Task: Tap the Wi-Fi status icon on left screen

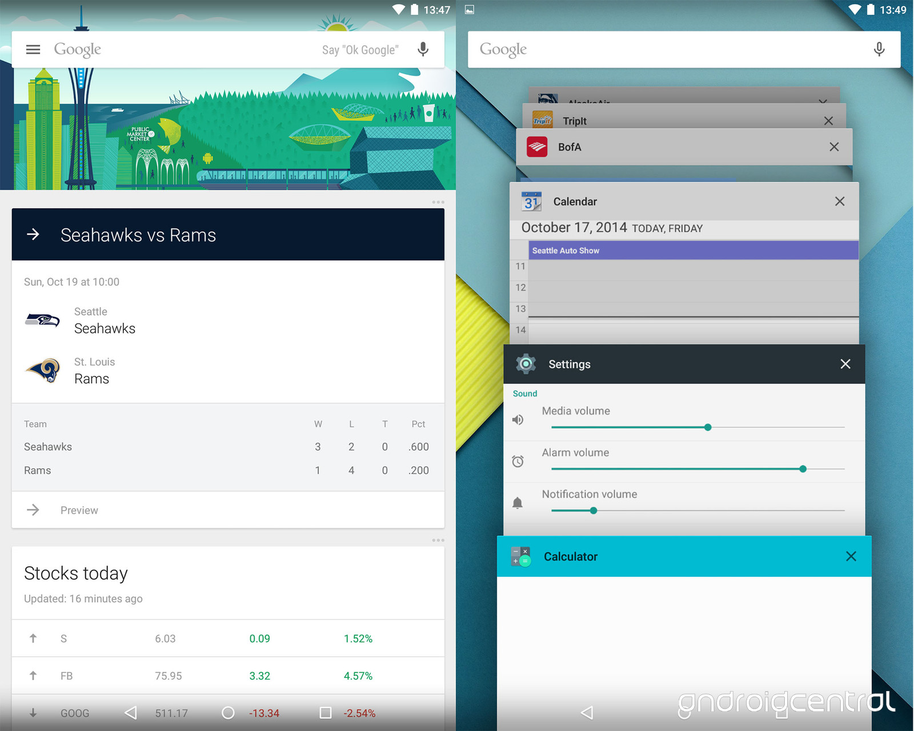Action: (x=399, y=9)
